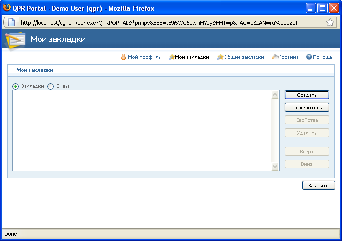Image resolution: width=342 pixels, height=241 pixels.
Task: Click the Корзина basket icon
Action: (x=275, y=57)
